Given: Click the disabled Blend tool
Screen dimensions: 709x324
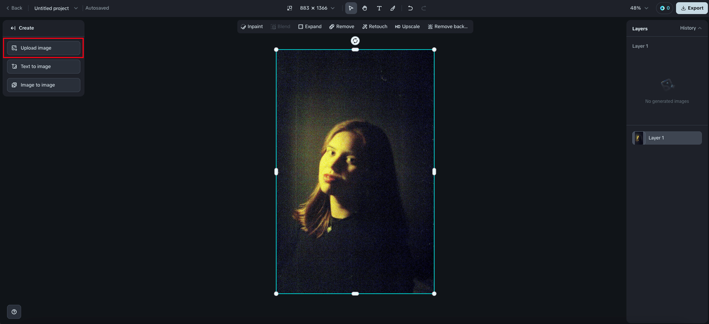Looking at the screenshot, I should click(x=280, y=27).
